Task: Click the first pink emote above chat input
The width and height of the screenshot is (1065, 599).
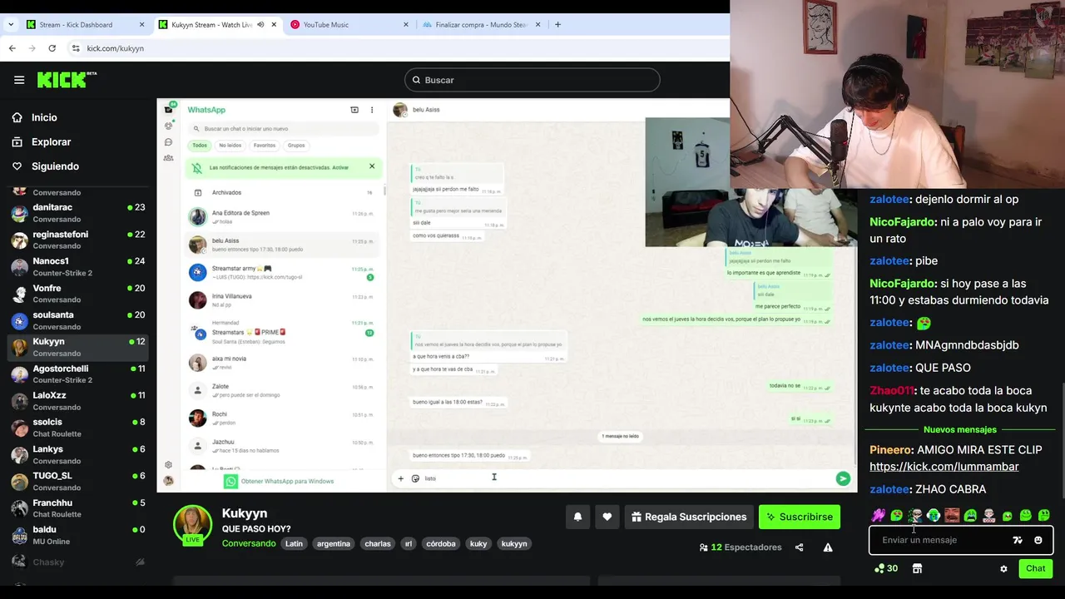Action: pyautogui.click(x=878, y=516)
